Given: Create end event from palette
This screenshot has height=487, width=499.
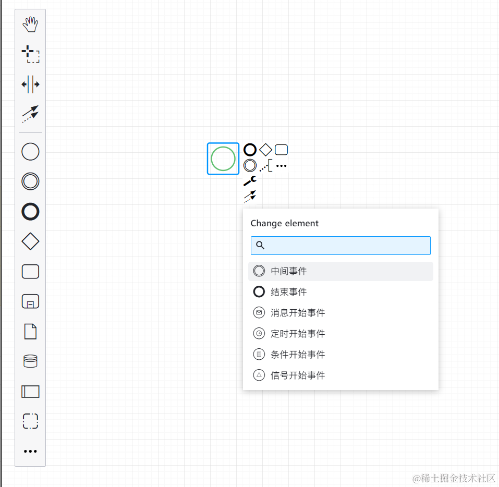Looking at the screenshot, I should 30,211.
